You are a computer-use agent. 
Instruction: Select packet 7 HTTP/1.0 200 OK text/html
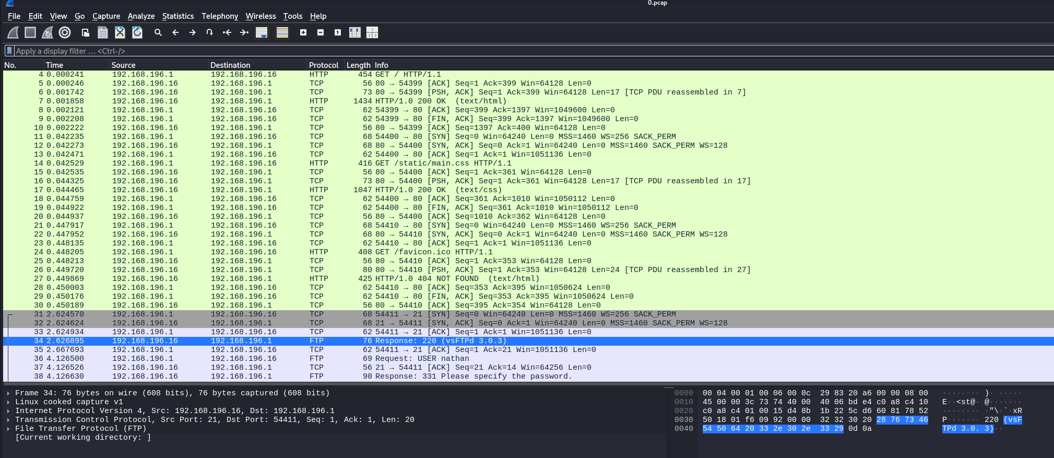point(528,101)
